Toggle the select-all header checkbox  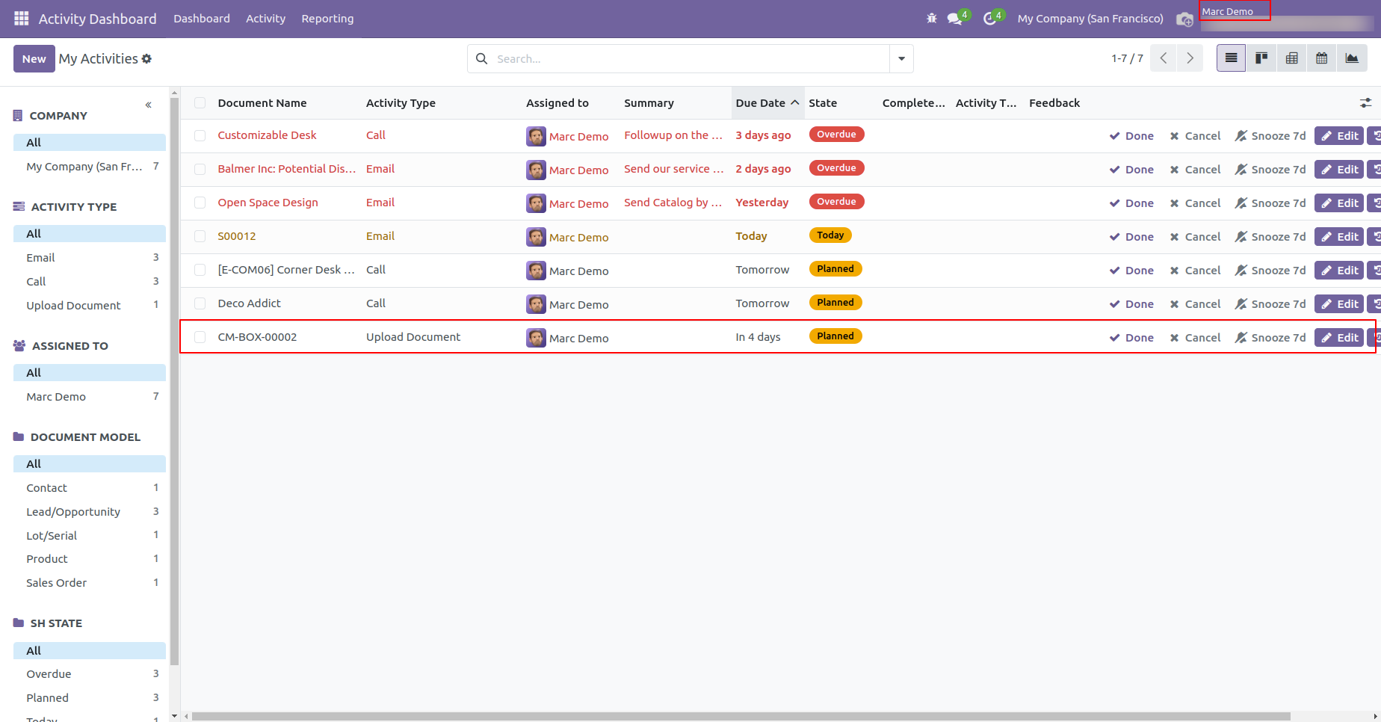pos(200,103)
